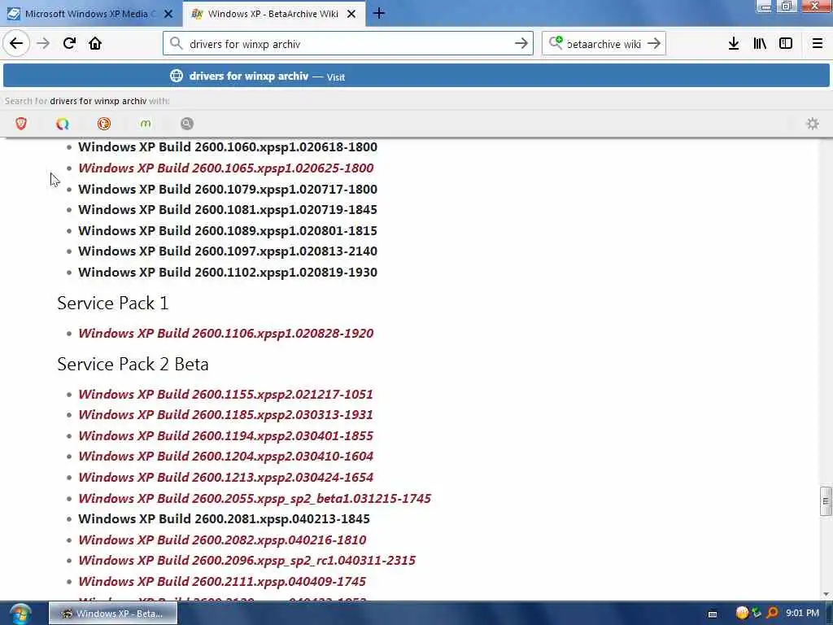Image resolution: width=833 pixels, height=625 pixels.
Task: Search with Brave engine icon
Action: pos(21,124)
